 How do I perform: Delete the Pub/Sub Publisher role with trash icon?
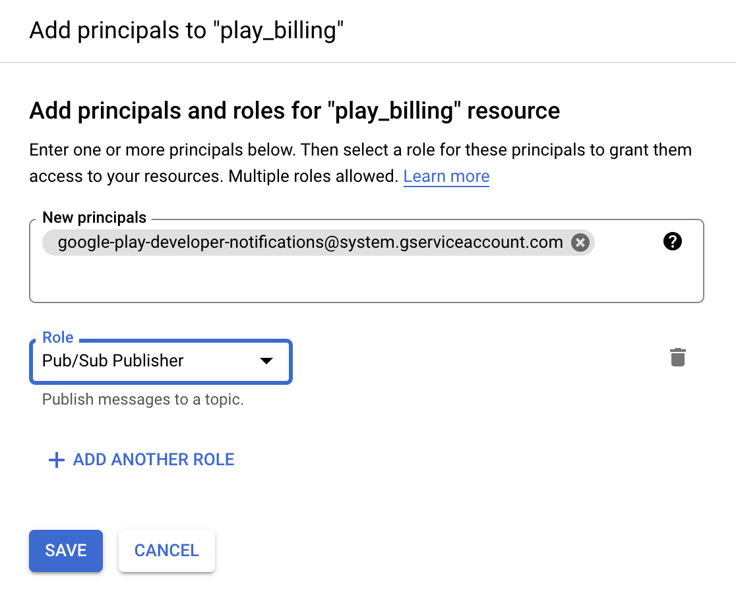[677, 358]
